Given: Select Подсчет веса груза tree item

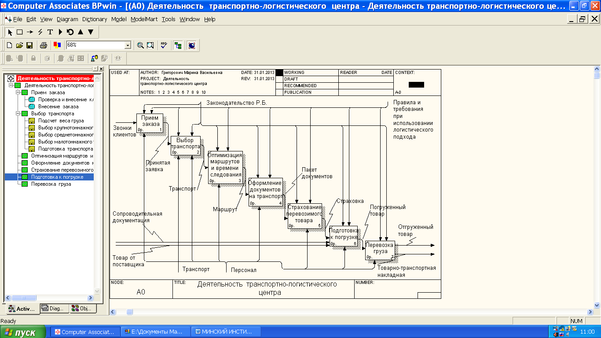Looking at the screenshot, I should [61, 121].
